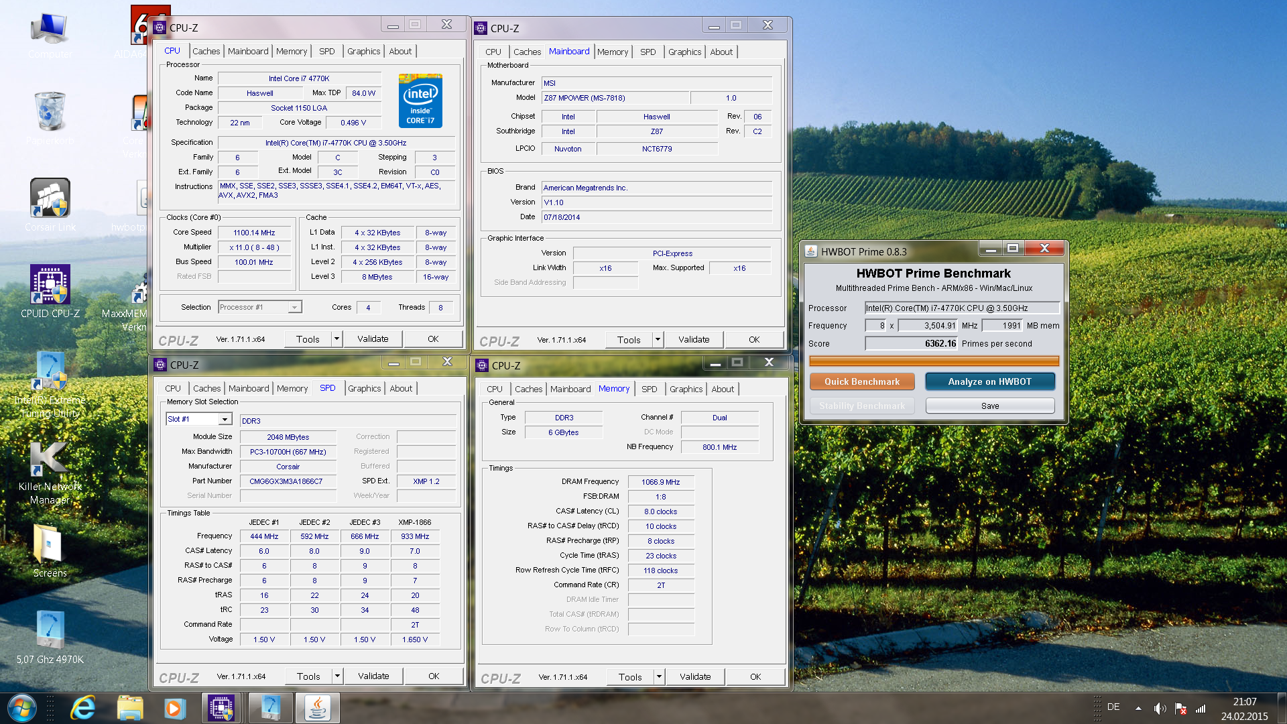1287x724 pixels.
Task: Select Memory tab in Mainboard CPU-Z window
Action: (613, 52)
